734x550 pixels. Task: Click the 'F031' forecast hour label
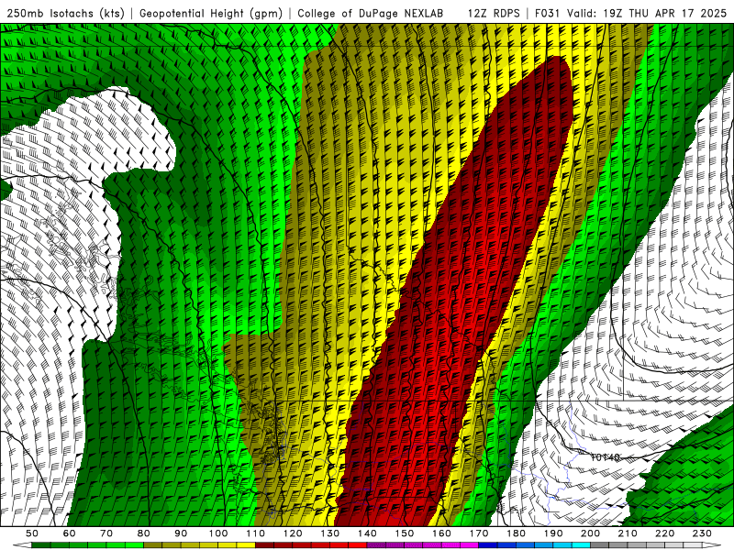(x=548, y=13)
